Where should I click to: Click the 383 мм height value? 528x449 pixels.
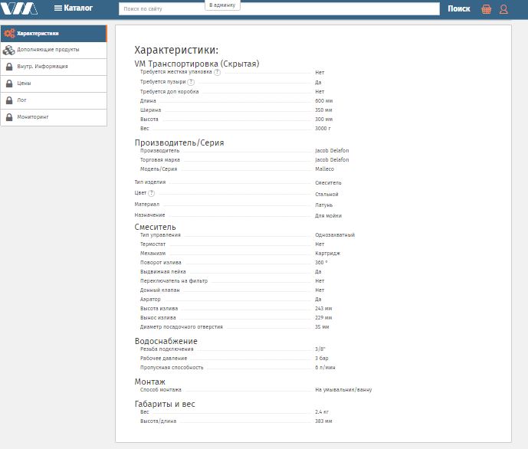pos(323,421)
